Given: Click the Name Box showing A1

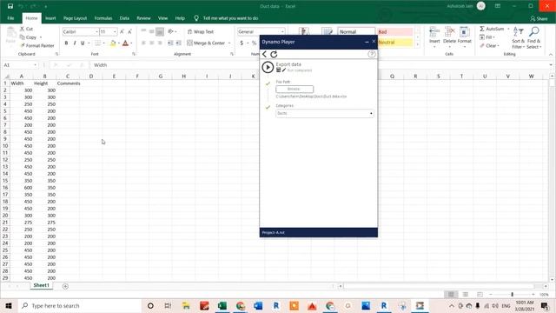Looking at the screenshot, I should [x=19, y=65].
